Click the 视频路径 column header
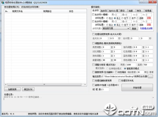 [x=55, y=11]
